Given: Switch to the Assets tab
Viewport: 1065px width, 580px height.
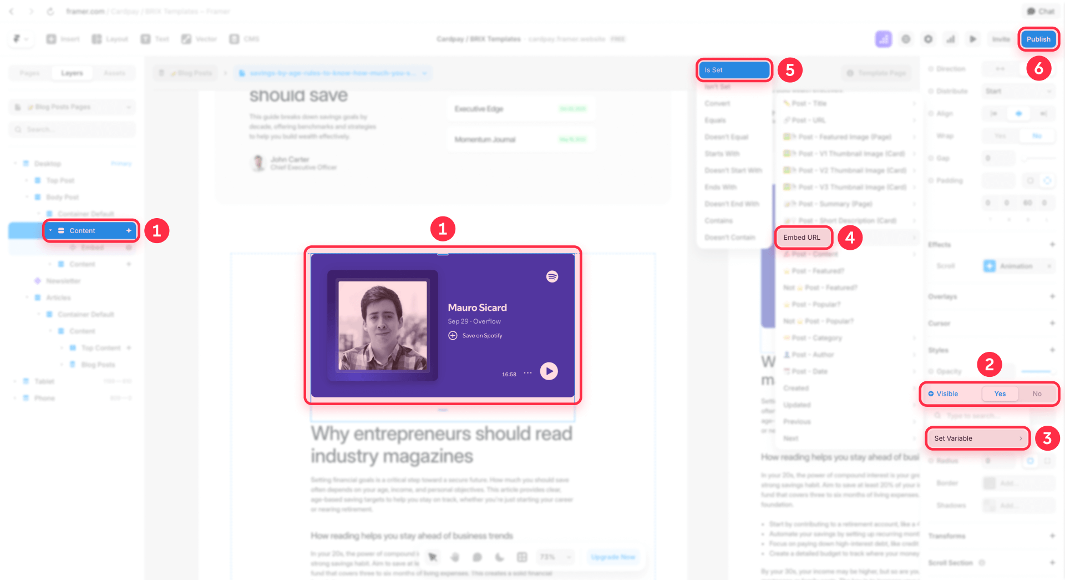Looking at the screenshot, I should tap(114, 73).
